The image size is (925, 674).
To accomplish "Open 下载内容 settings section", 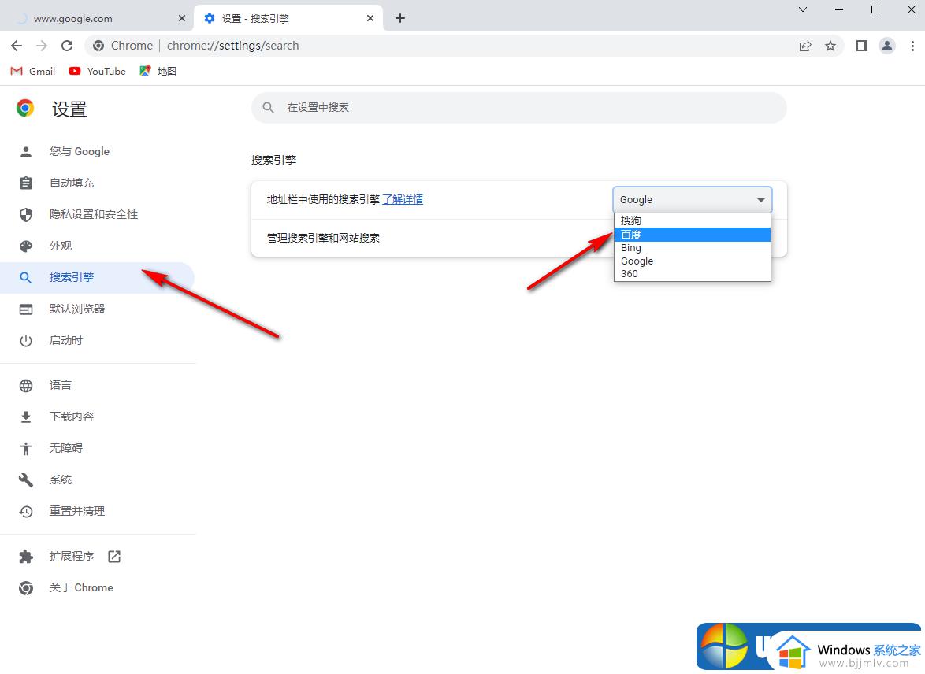I will point(98,417).
